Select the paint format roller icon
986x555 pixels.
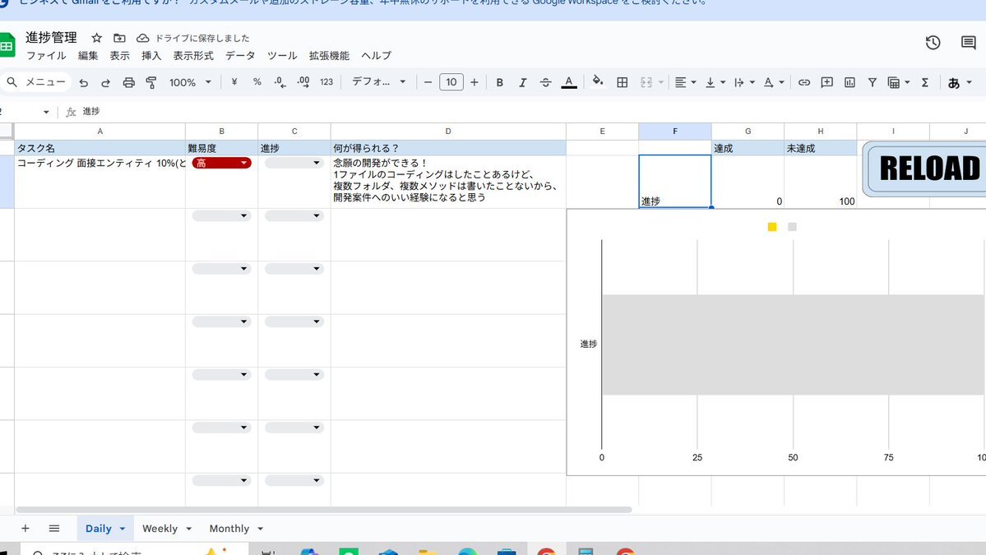tap(151, 82)
